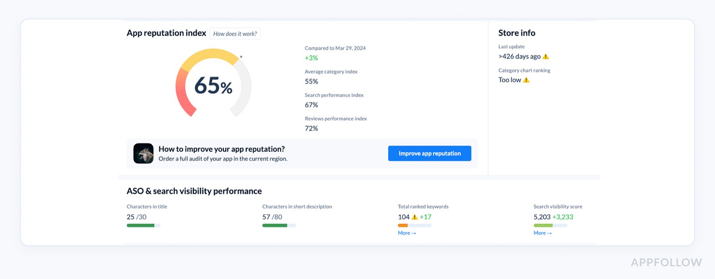Click the 'App reputation index' heading

[166, 33]
